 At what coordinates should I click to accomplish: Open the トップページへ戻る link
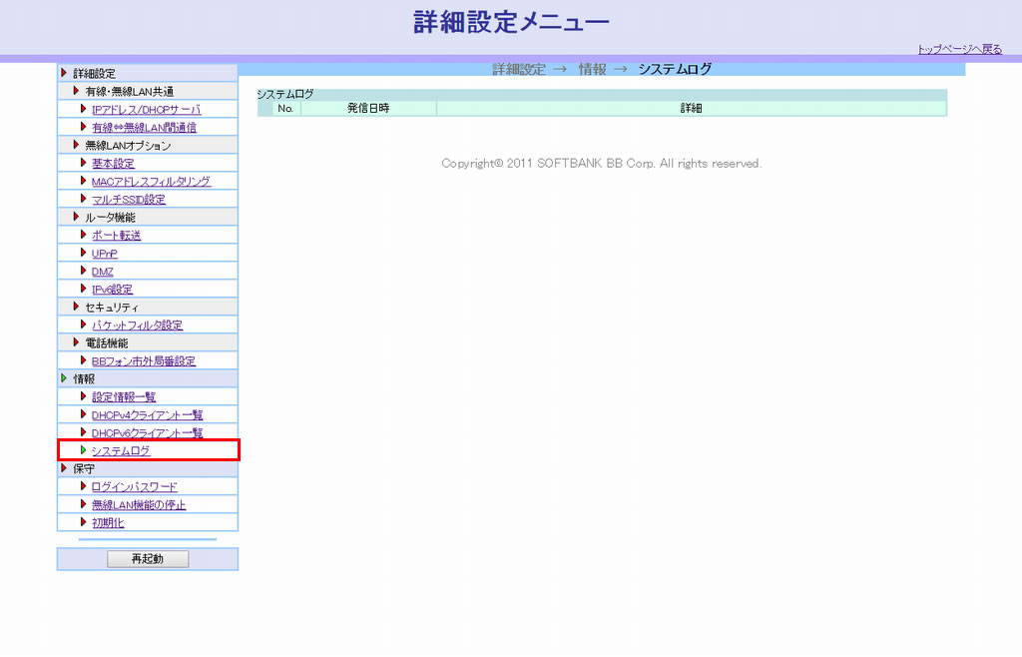coord(959,49)
